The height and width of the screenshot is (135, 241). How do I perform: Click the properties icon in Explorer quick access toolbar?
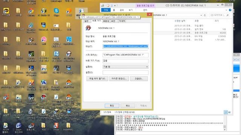(x=108, y=6)
